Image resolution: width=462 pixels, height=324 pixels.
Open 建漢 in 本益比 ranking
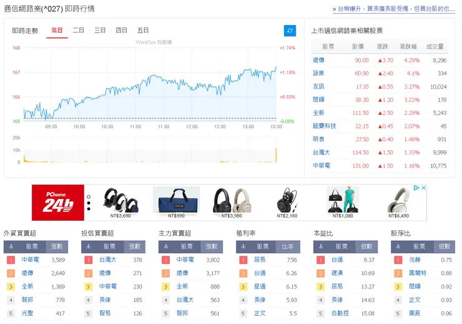click(337, 273)
